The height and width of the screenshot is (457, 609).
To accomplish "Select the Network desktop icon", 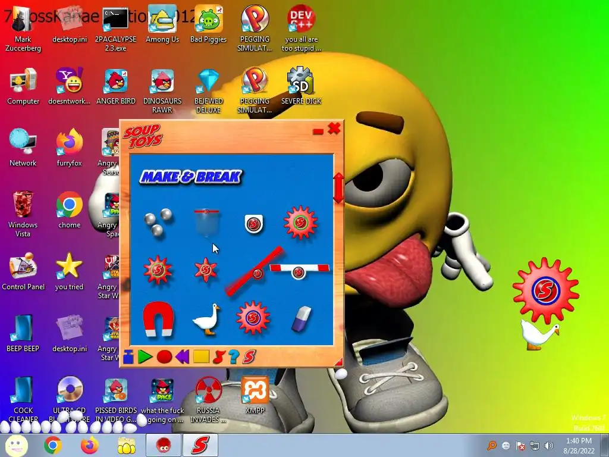I will click(23, 148).
